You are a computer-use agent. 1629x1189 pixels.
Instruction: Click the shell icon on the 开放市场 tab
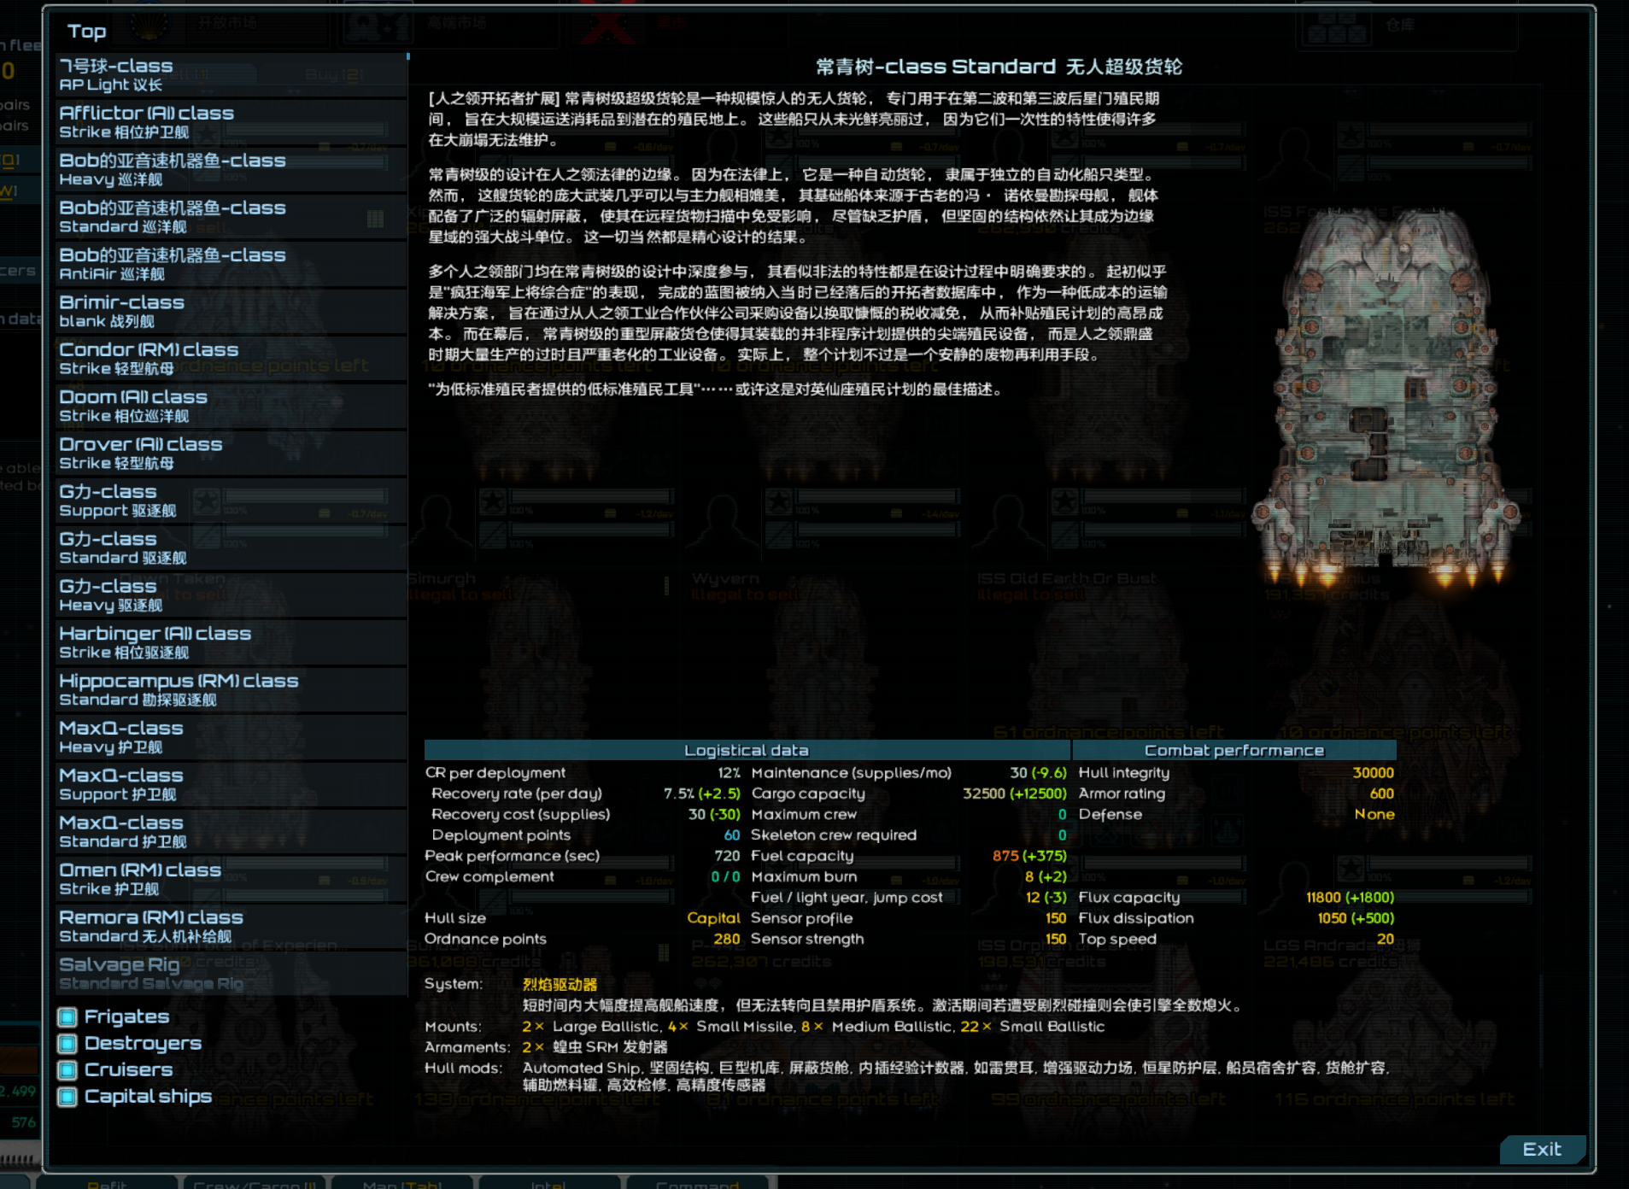pos(149,26)
